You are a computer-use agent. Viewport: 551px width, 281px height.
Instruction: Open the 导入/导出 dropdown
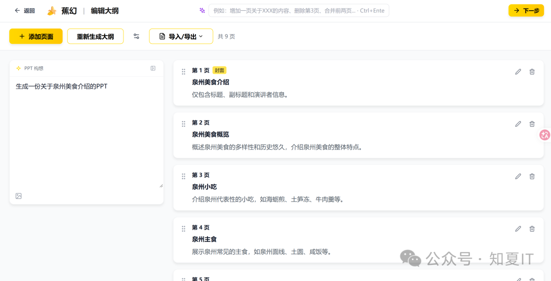tap(181, 36)
